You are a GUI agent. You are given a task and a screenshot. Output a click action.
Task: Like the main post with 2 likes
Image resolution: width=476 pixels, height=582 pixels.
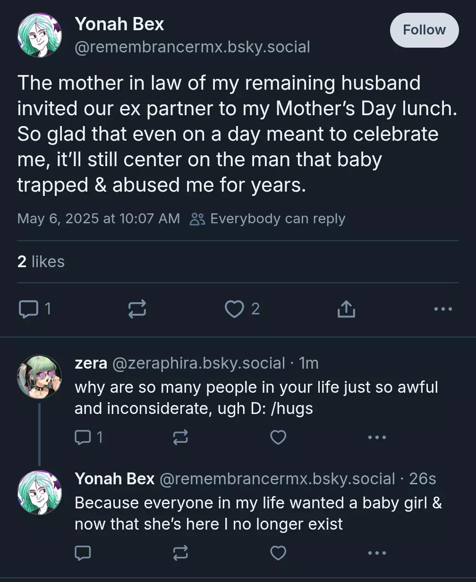pos(242,309)
